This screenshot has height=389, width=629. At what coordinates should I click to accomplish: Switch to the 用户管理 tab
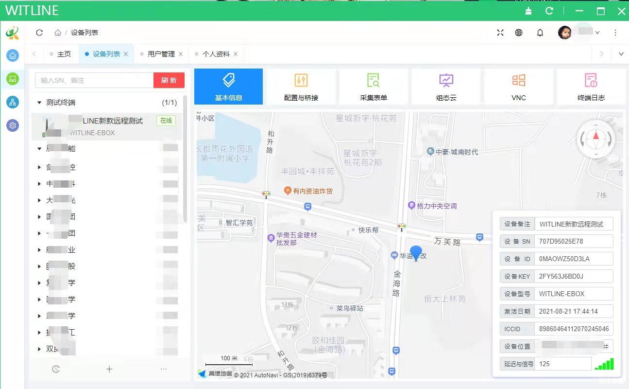[x=161, y=54]
